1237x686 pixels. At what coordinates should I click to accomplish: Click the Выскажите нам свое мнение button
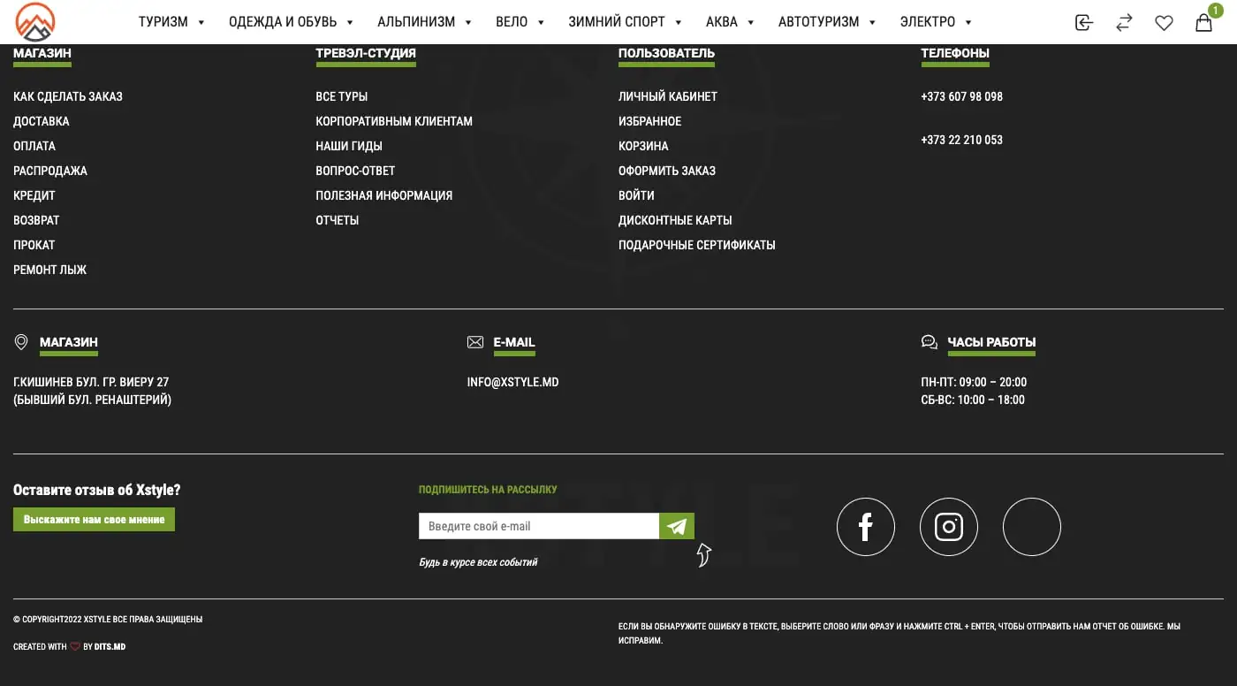click(94, 520)
